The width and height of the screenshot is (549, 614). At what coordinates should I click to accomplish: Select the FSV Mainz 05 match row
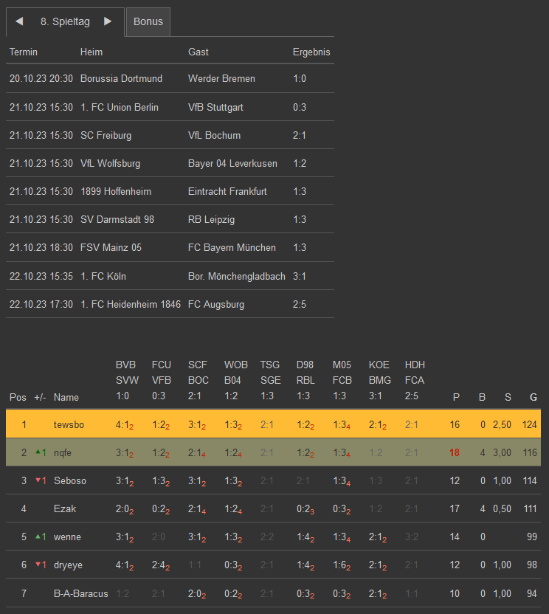[x=170, y=247]
